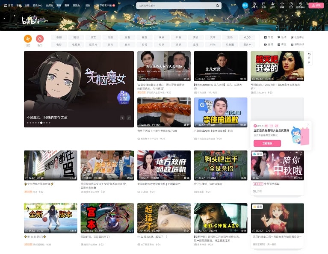Select the highlighted carousel indicator dot
This screenshot has height=254, width=328.
pos(41,123)
